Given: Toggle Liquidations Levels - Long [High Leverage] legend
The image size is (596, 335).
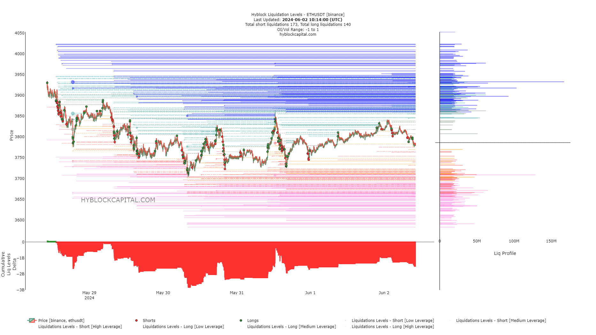Looking at the screenshot, I should coord(389,326).
